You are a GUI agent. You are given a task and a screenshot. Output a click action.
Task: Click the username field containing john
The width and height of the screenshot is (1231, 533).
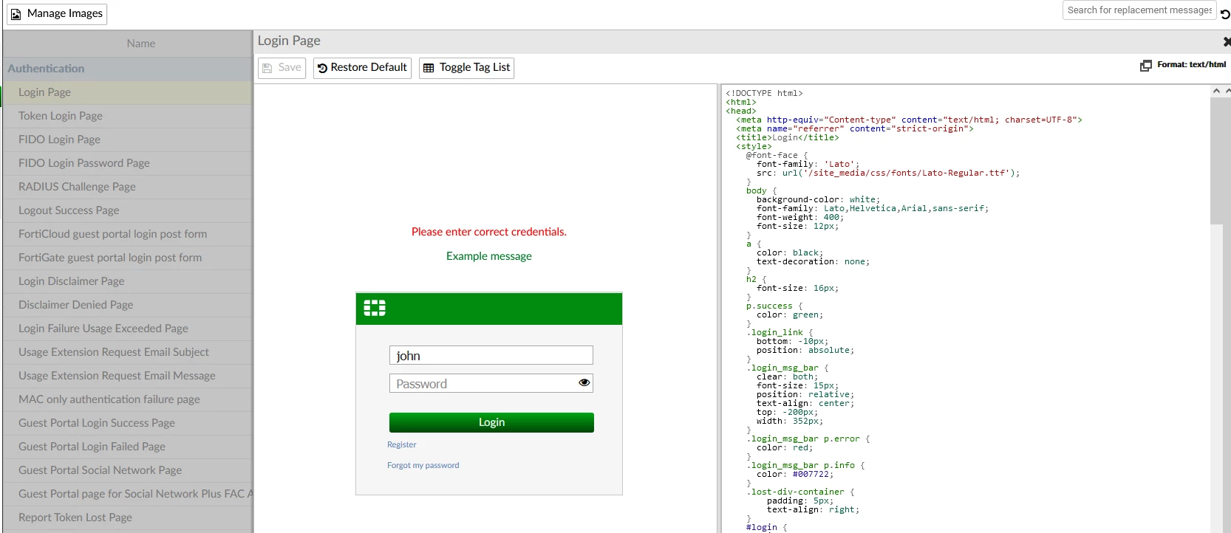491,355
